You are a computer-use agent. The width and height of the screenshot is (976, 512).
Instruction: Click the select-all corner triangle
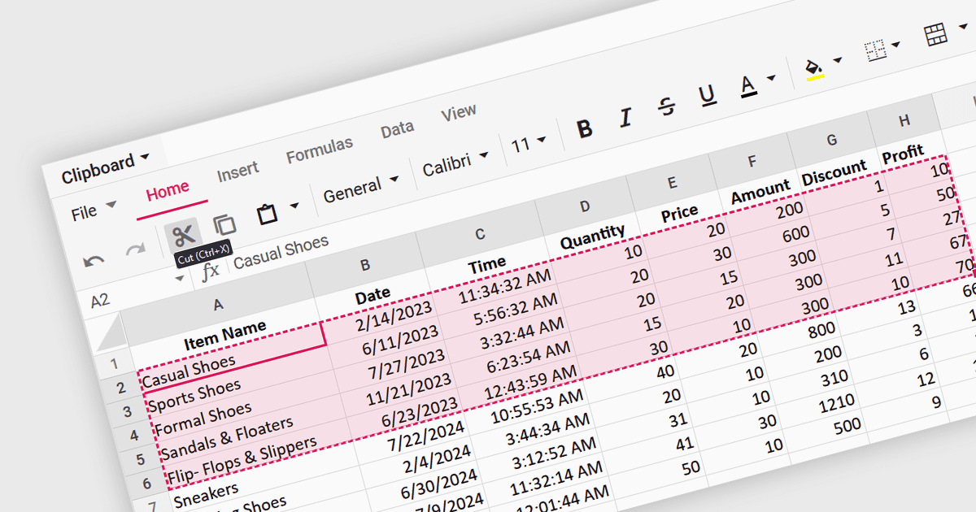tap(111, 333)
